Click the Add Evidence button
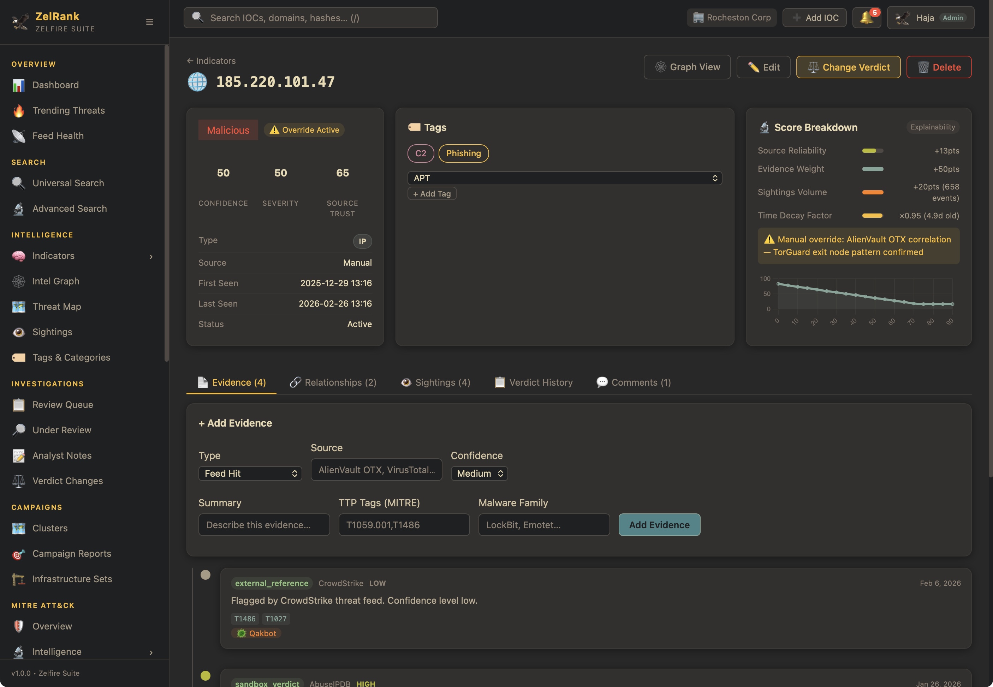993x687 pixels. coord(659,525)
